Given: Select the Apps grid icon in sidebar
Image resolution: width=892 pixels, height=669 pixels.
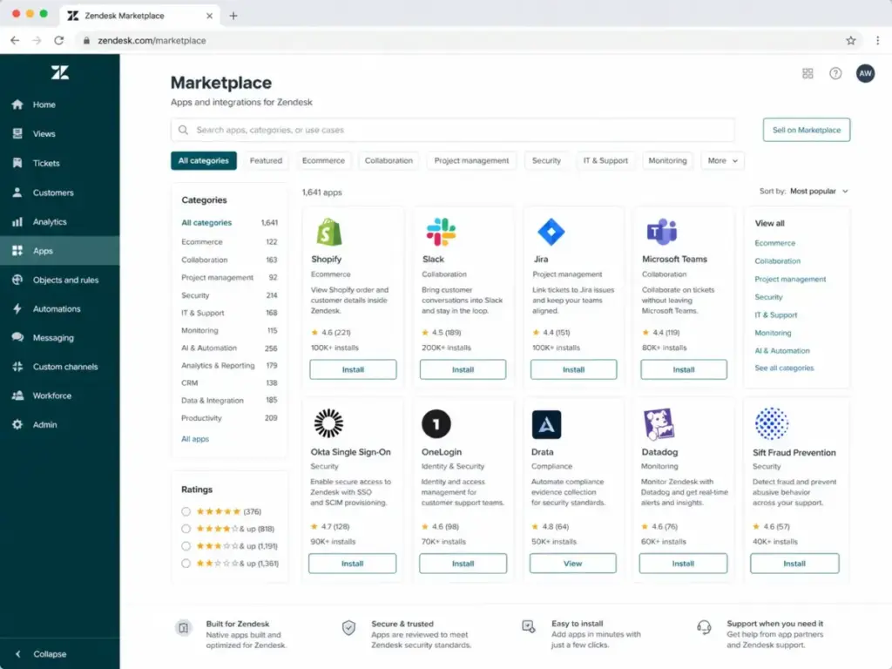Looking at the screenshot, I should click(x=17, y=251).
